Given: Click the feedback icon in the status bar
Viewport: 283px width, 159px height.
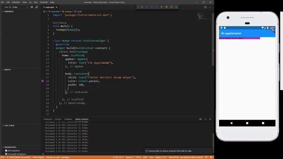Looking at the screenshot, I should tap(206, 157).
